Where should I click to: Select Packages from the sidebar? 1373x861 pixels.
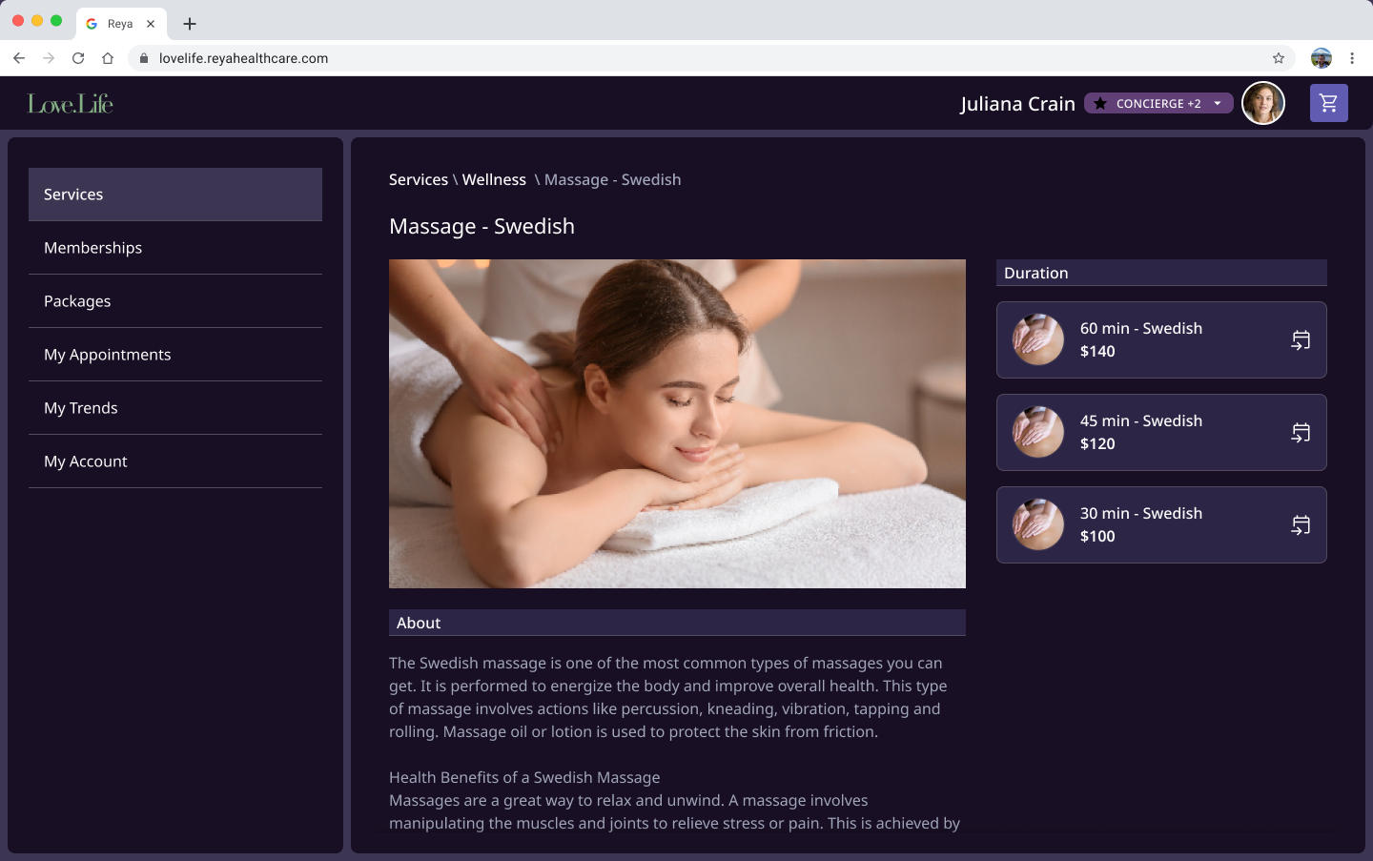pyautogui.click(x=77, y=301)
